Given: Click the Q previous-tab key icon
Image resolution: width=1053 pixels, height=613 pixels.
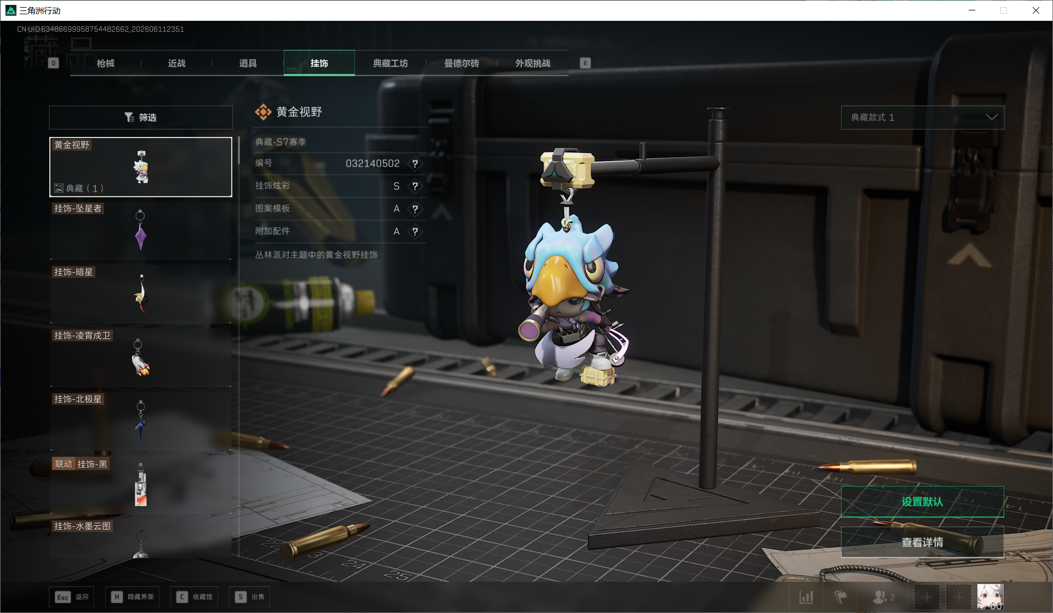Looking at the screenshot, I should (x=53, y=63).
